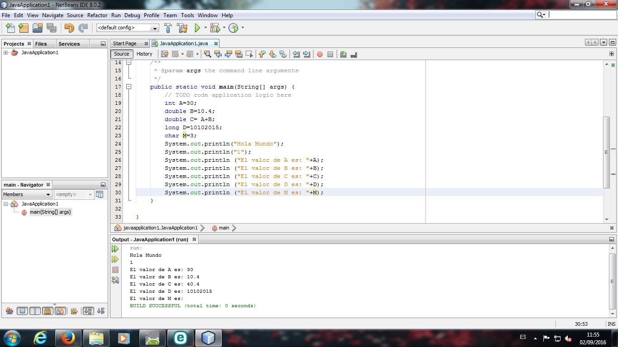Collapse line 17 using its fold marker
Image resolution: width=618 pixels, height=347 pixels.
coord(128,87)
